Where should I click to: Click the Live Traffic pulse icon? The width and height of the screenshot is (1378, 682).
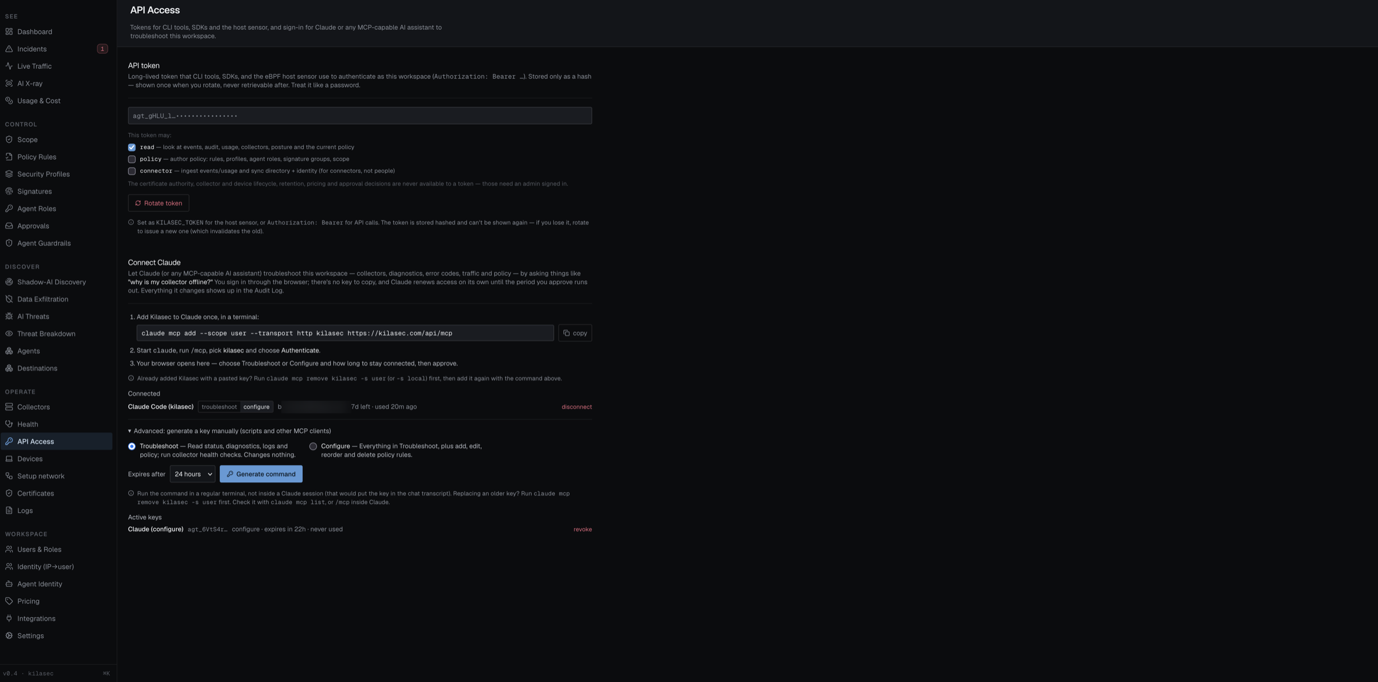9,66
